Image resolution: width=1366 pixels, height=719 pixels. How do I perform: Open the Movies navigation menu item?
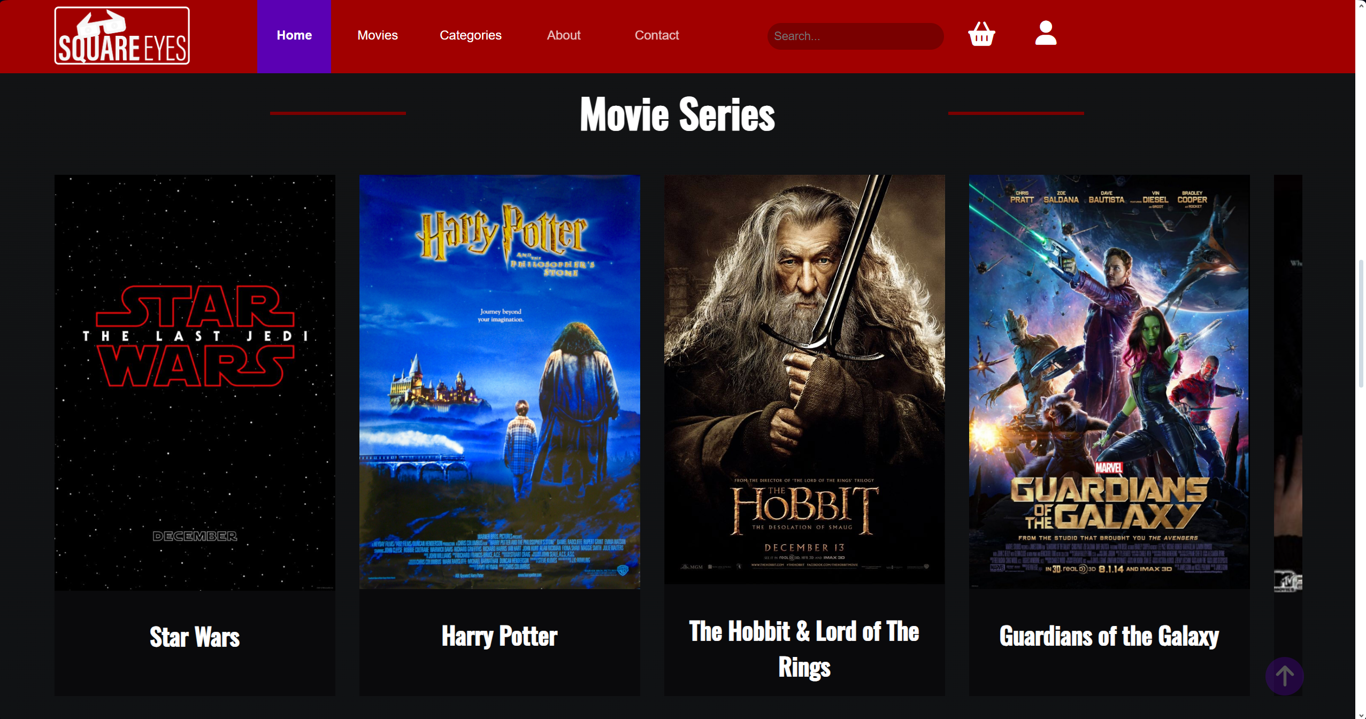[x=378, y=34]
